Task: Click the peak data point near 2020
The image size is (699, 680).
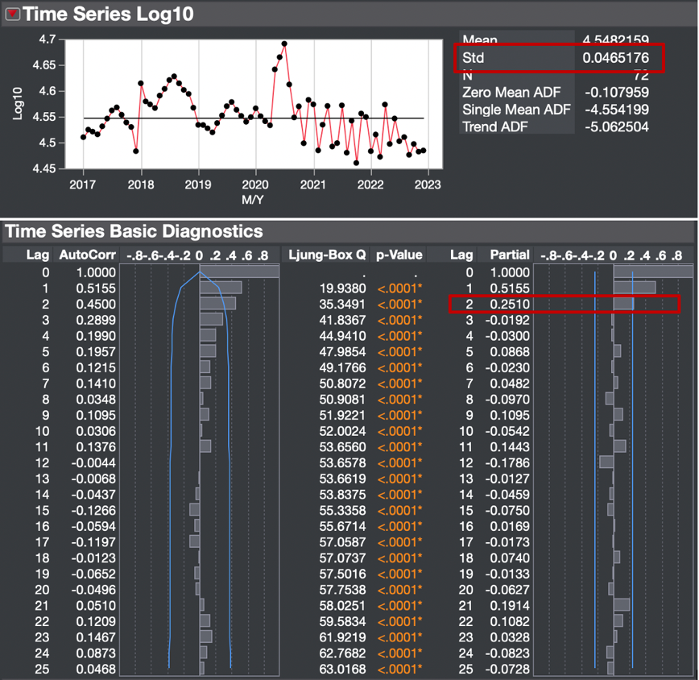Action: (x=283, y=43)
